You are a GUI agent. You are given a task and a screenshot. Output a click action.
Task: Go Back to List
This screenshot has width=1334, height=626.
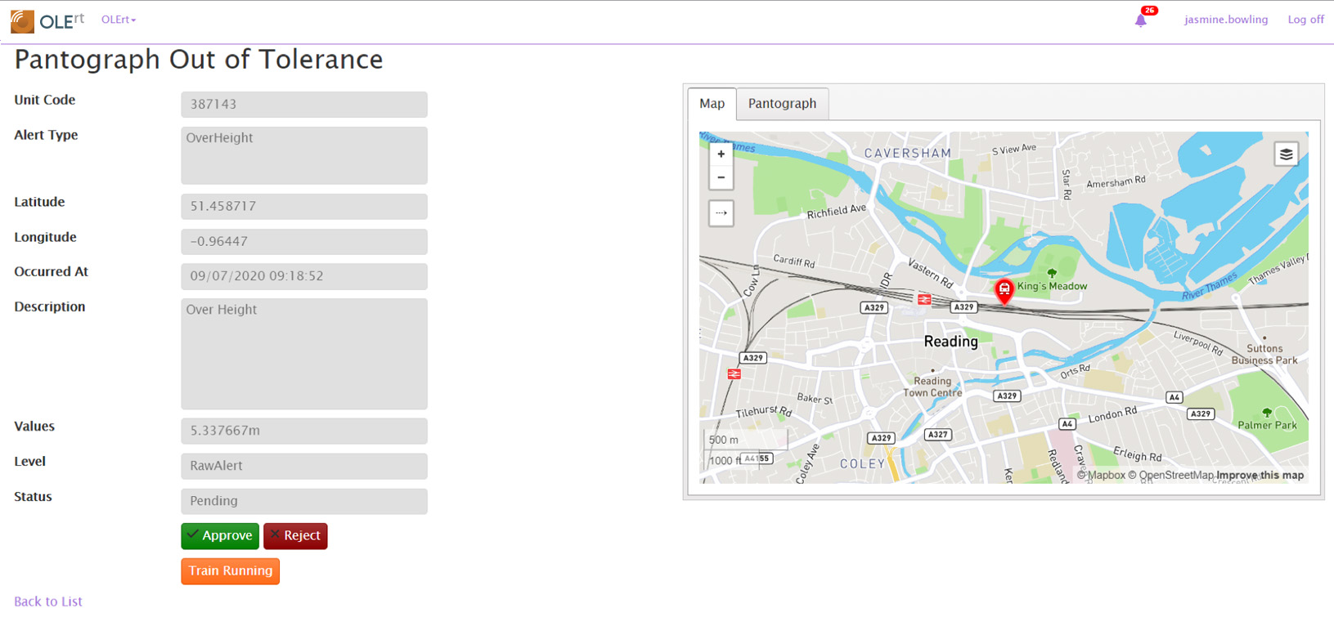(48, 601)
